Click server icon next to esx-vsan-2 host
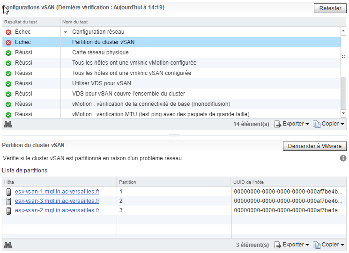 pyautogui.click(x=8, y=211)
